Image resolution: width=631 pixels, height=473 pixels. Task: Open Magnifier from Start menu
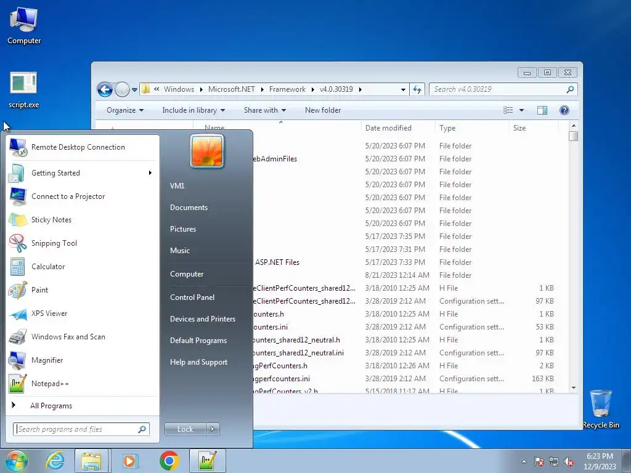point(83,360)
